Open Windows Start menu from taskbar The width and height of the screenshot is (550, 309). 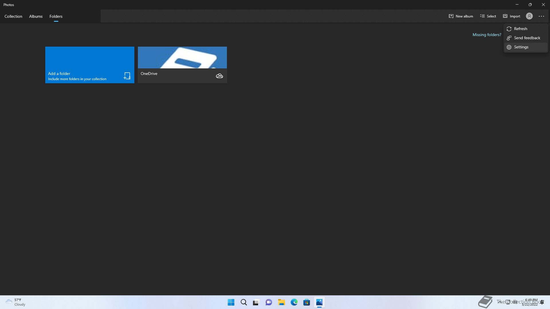[231, 302]
